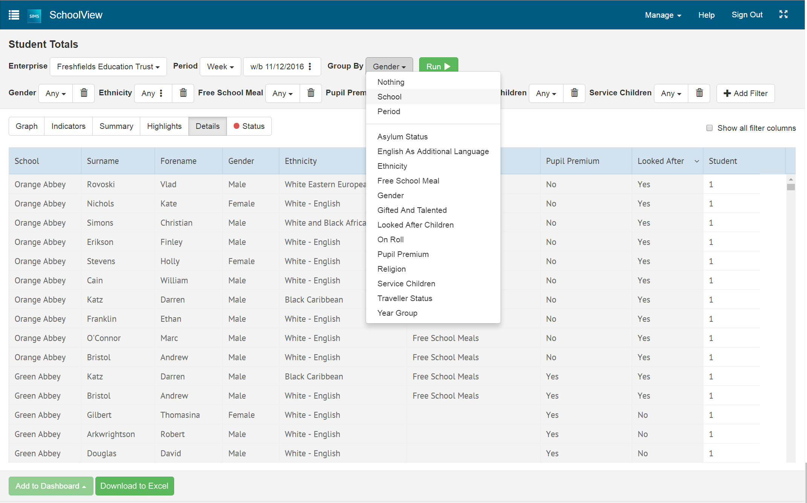Click the Add Filter button

[x=746, y=93]
